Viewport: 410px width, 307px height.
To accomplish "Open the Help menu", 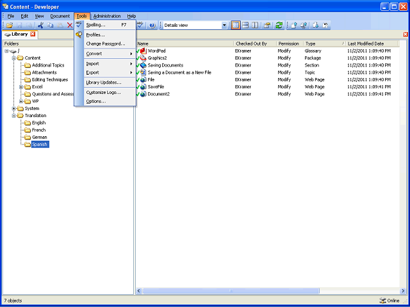I will [131, 16].
